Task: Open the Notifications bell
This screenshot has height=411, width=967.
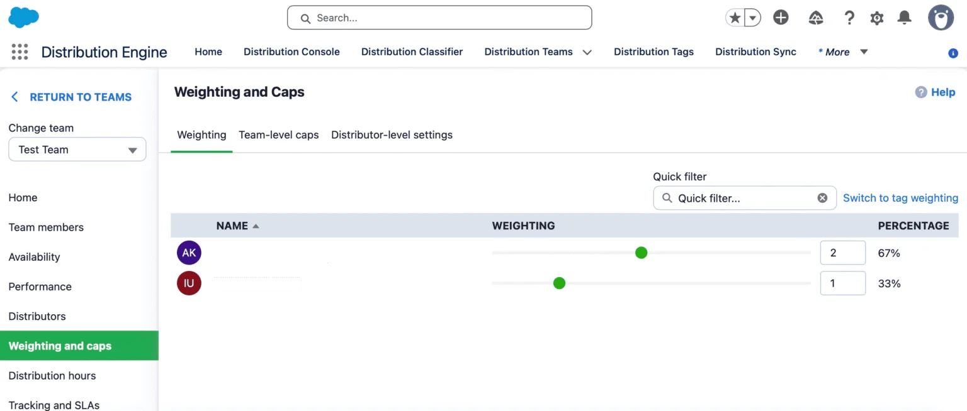Action: point(904,18)
